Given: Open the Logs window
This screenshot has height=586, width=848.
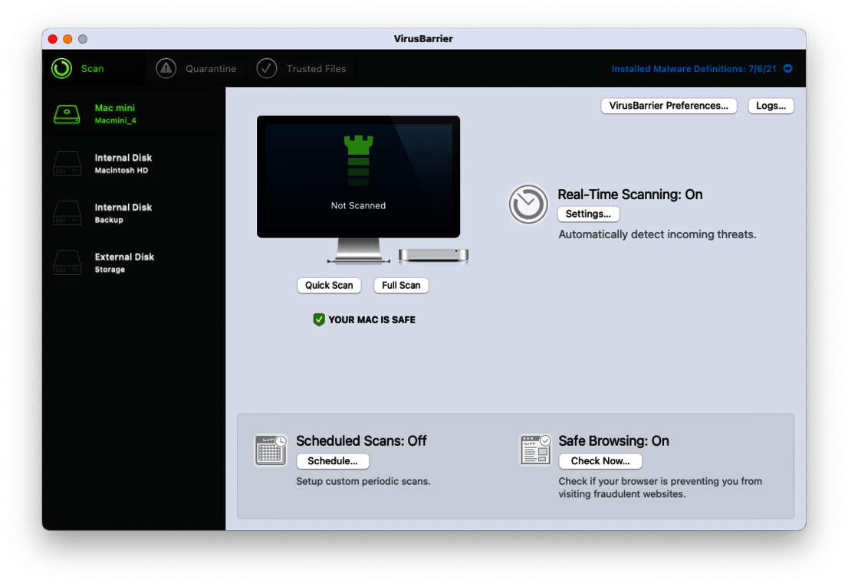Looking at the screenshot, I should coord(771,106).
